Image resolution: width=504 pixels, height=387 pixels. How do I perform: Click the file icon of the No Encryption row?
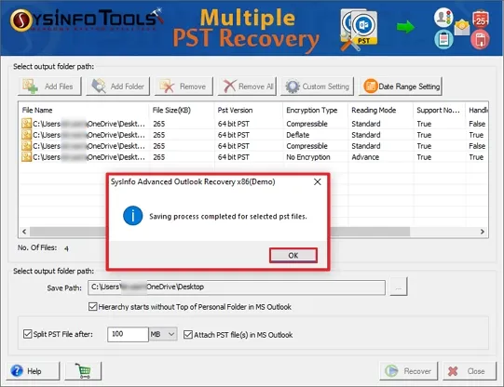[x=26, y=157]
